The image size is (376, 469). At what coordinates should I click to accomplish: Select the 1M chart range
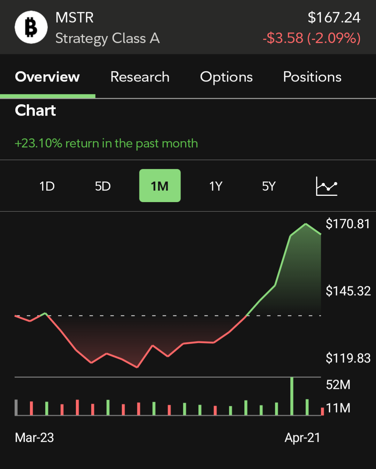(x=160, y=186)
